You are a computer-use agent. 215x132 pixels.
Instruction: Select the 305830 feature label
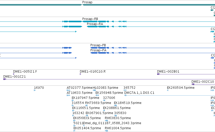(120, 113)
